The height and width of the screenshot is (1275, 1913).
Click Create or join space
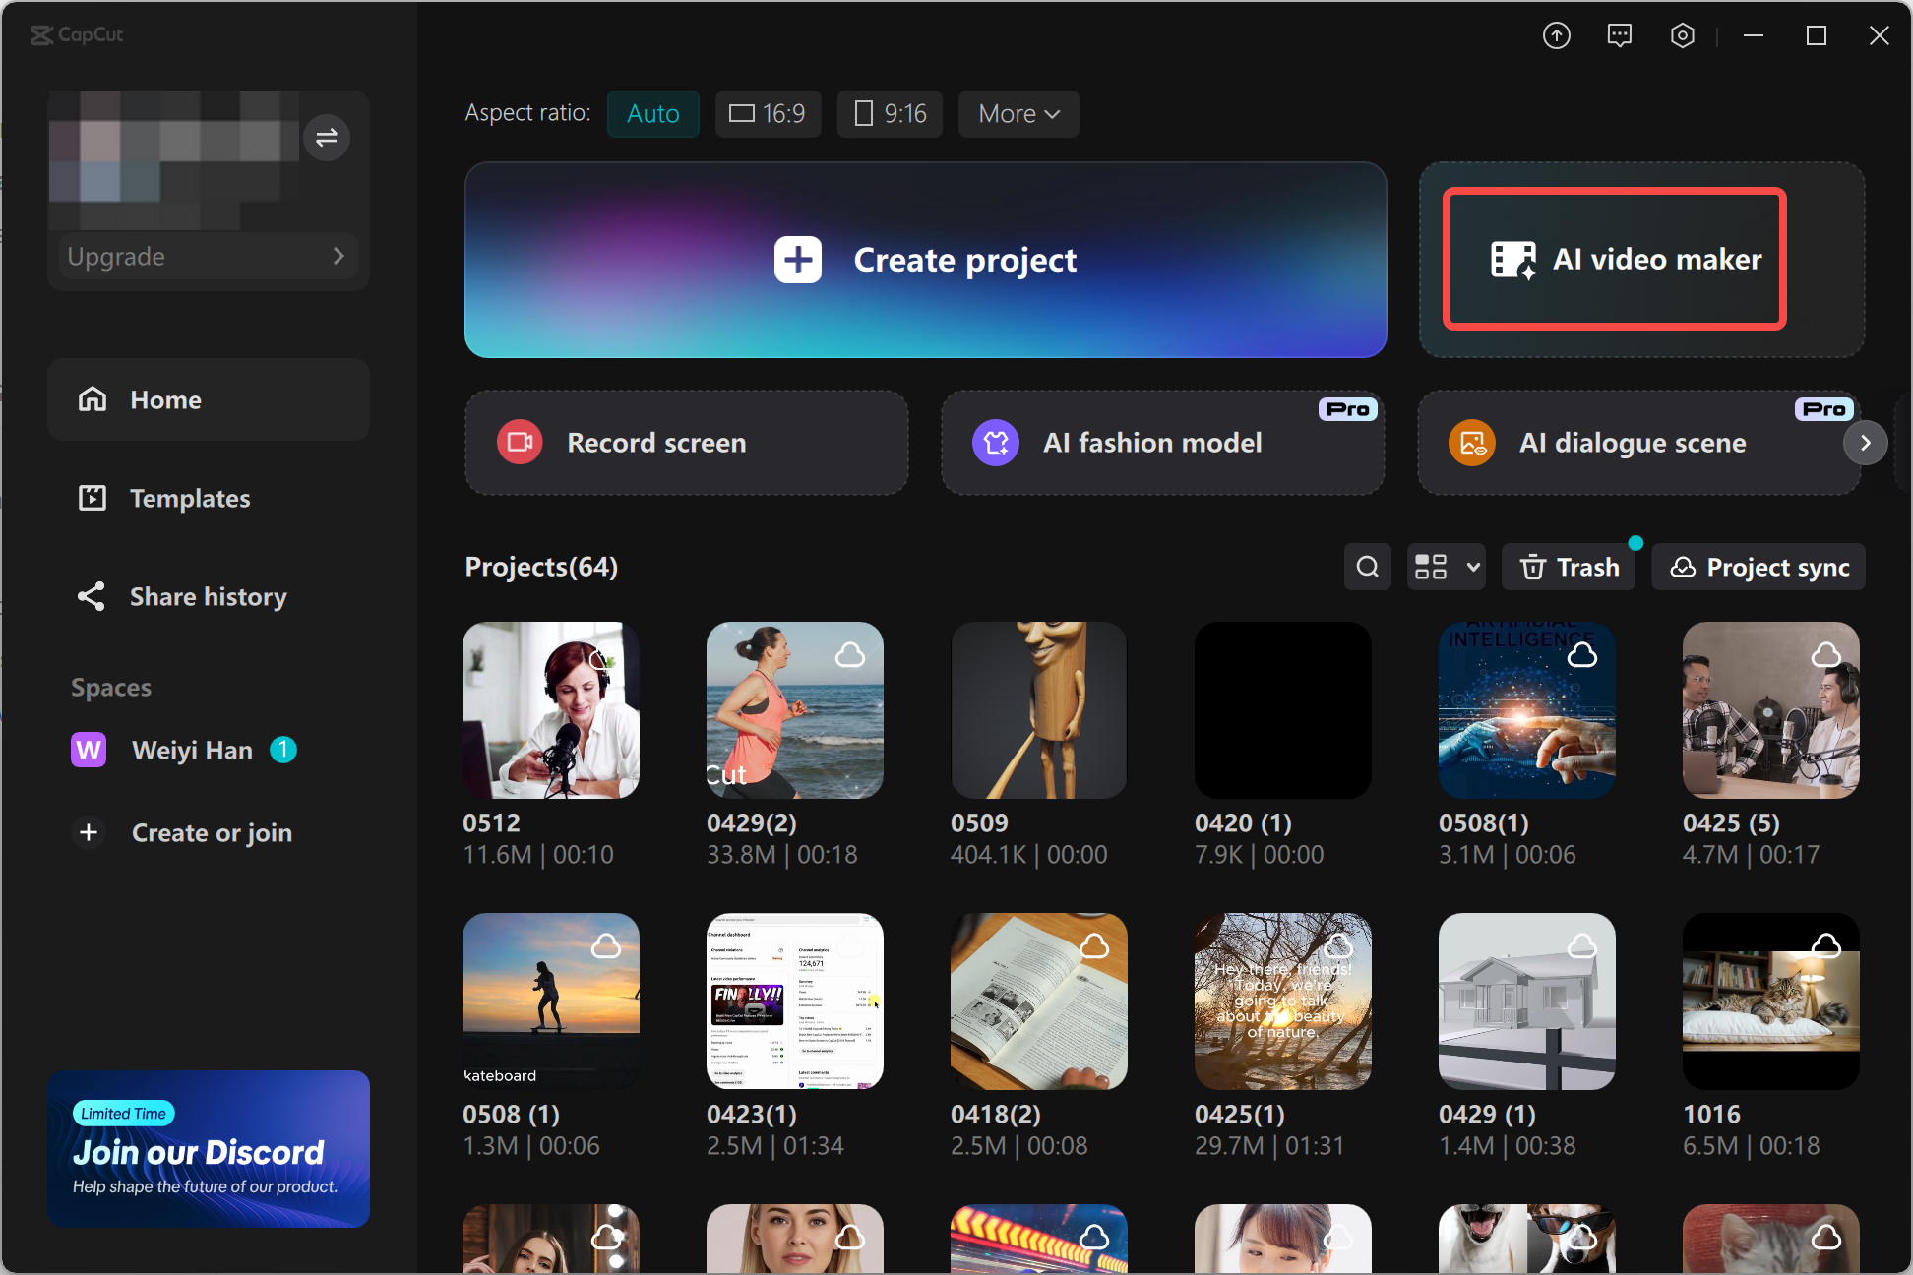pos(209,832)
